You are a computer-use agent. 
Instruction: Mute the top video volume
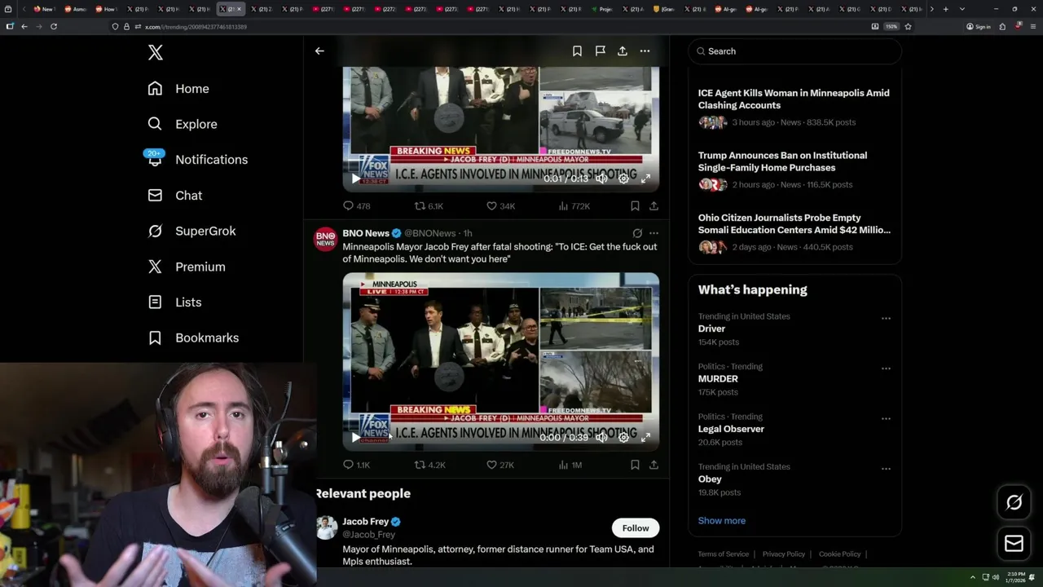click(601, 179)
